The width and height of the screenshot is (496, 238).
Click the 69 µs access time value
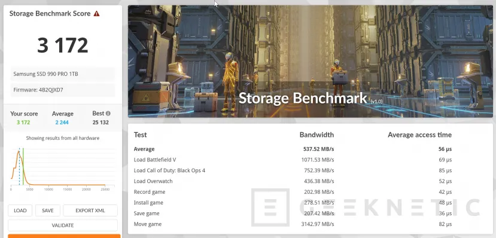pos(445,160)
